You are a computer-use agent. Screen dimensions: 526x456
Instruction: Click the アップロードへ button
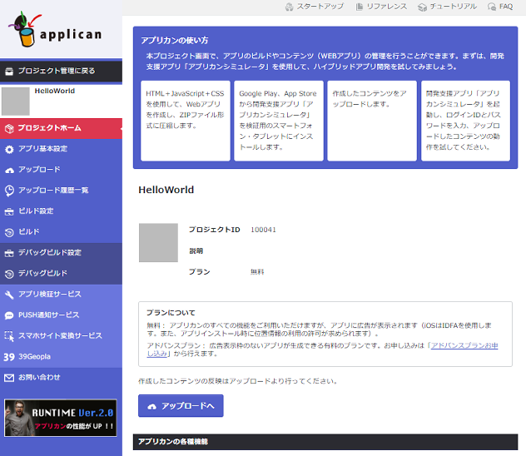[181, 406]
